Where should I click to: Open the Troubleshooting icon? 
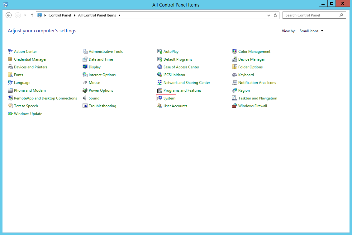coord(85,106)
